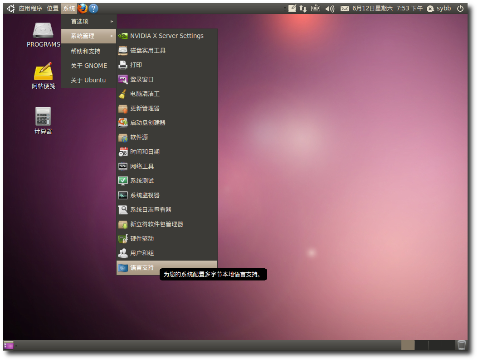Open the 应用程序 menu
The width and height of the screenshot is (478, 361).
[x=30, y=8]
